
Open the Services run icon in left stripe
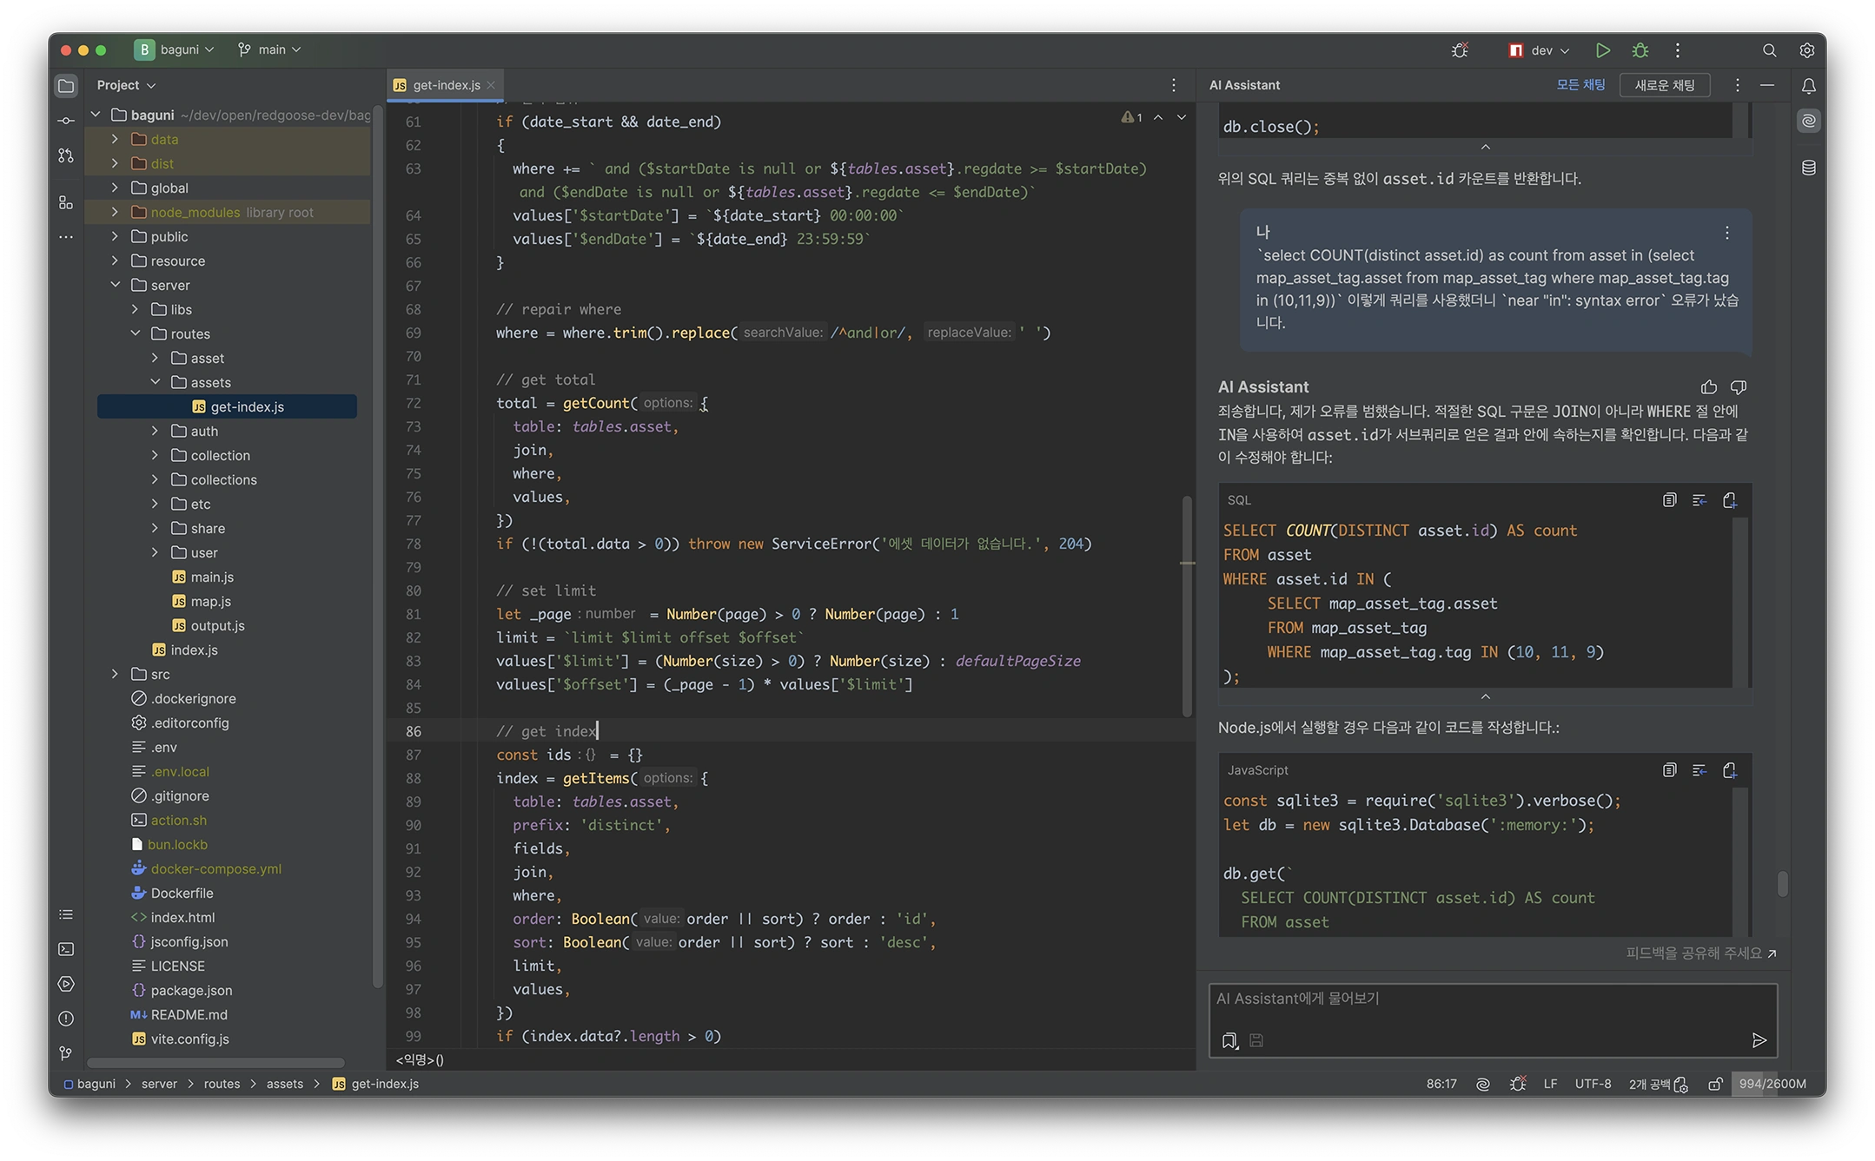coord(66,984)
